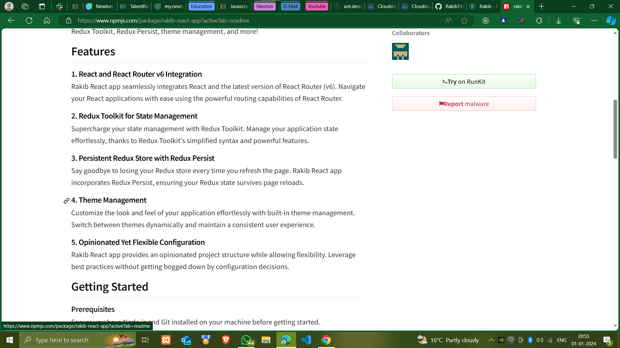Click 'Persistent Redux Store with Redux Persist' heading
The image size is (620, 348).
pos(143,158)
